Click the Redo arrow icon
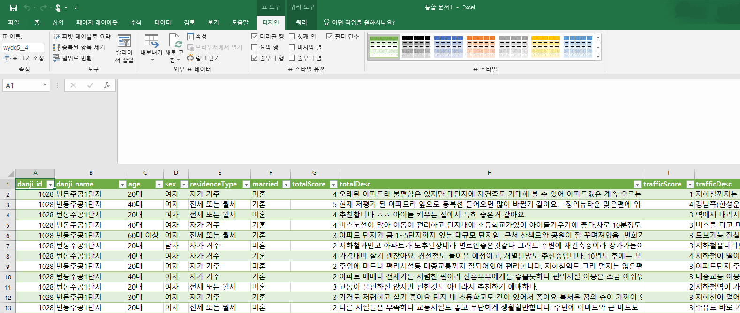This screenshot has height=313, width=740. click(x=43, y=7)
